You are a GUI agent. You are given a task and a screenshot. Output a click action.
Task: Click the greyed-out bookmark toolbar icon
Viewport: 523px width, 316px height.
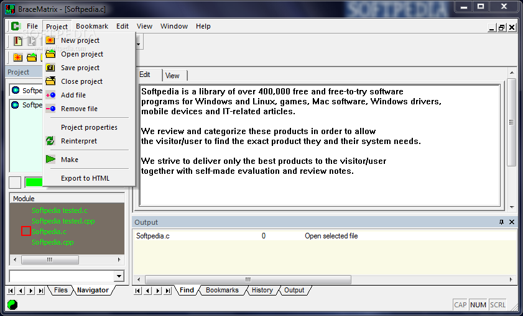(31, 42)
